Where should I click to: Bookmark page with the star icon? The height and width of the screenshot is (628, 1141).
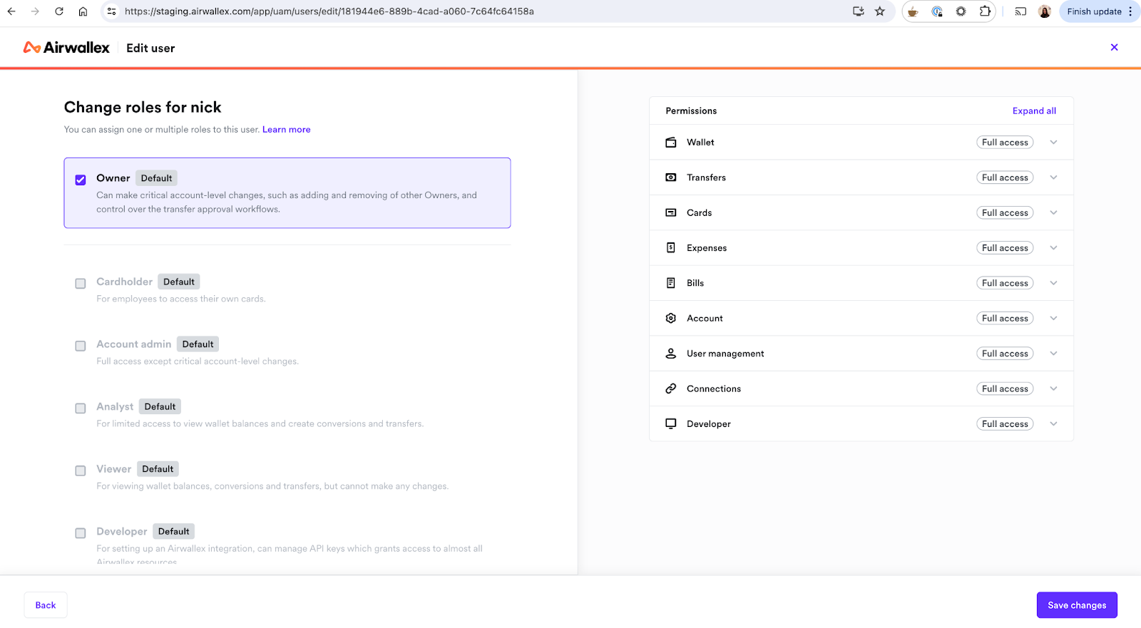(880, 11)
